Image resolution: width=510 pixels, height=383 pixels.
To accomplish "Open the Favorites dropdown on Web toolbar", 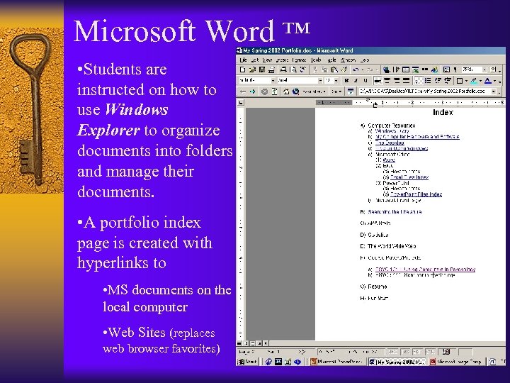I will (x=314, y=91).
